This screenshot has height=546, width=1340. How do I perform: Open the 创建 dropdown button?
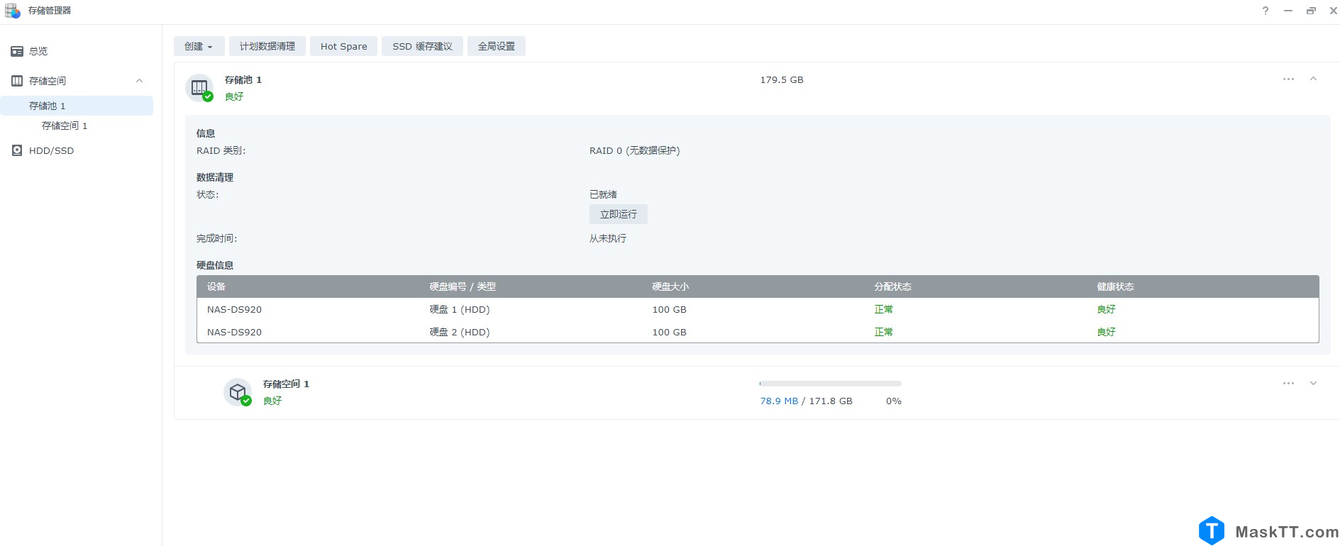tap(199, 46)
